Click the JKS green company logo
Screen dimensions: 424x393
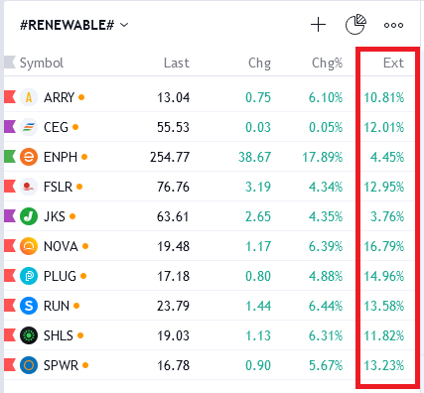pyautogui.click(x=29, y=216)
